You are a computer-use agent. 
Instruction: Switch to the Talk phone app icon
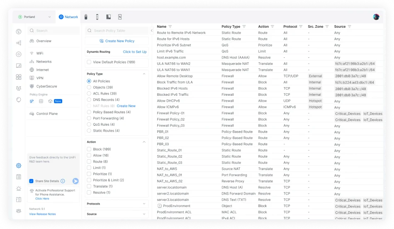pyautogui.click(x=109, y=17)
